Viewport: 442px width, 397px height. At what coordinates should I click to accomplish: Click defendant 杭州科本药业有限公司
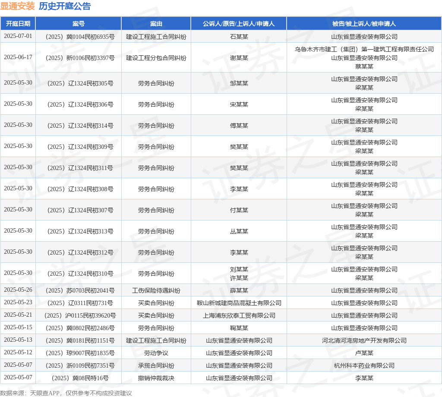[364, 366]
